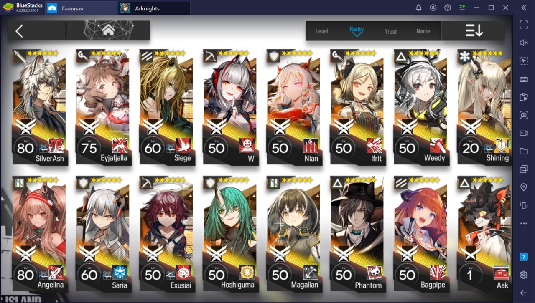Select the Exusiai operator card

pyautogui.click(x=166, y=233)
